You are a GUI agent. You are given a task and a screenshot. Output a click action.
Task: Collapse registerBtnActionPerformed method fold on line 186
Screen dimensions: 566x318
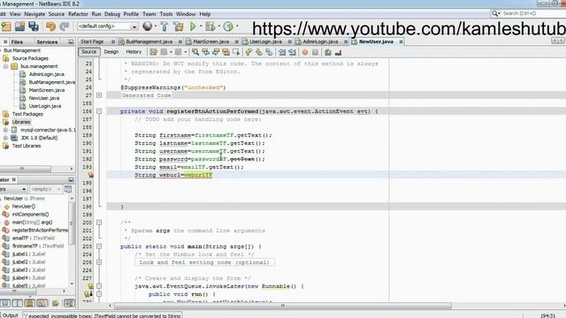click(x=99, y=111)
